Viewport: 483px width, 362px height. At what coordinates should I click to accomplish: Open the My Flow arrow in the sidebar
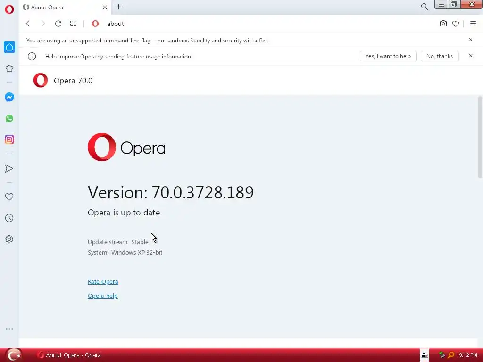coord(9,168)
